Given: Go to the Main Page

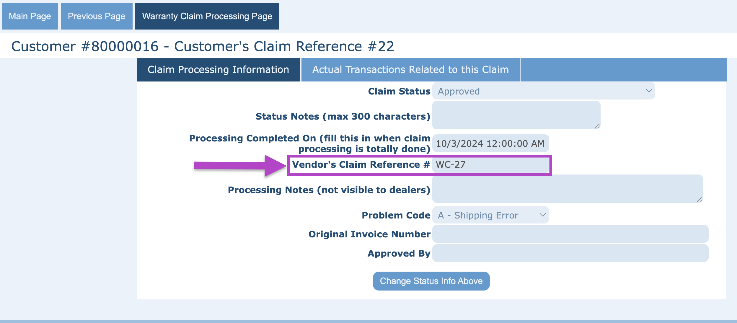Looking at the screenshot, I should (x=30, y=16).
